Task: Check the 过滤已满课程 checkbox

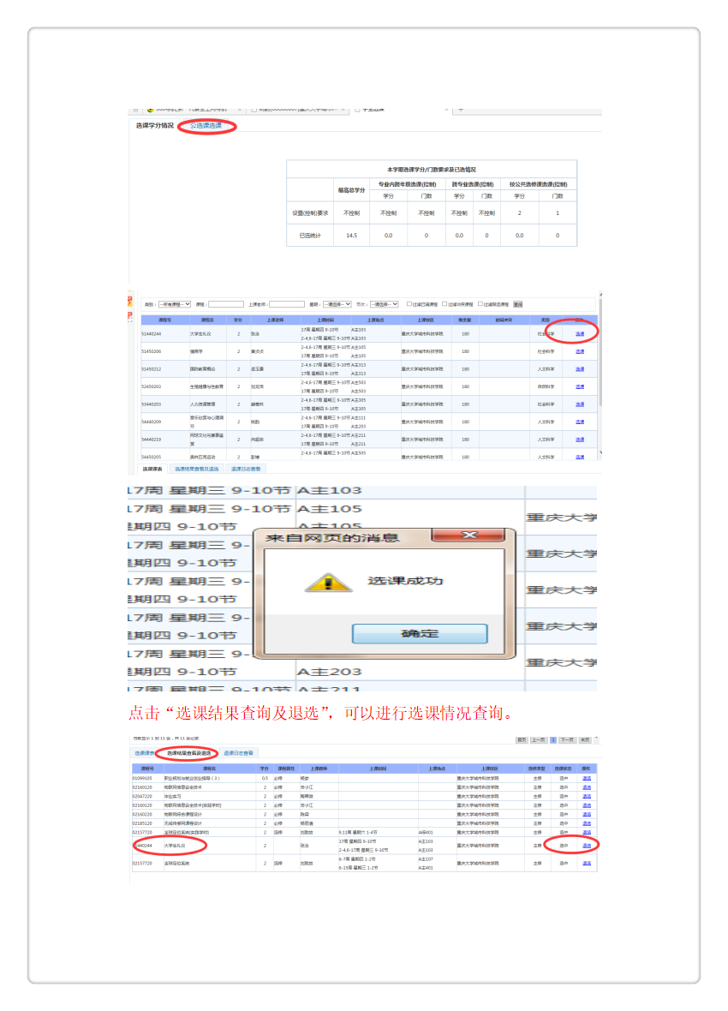Action: 409,304
